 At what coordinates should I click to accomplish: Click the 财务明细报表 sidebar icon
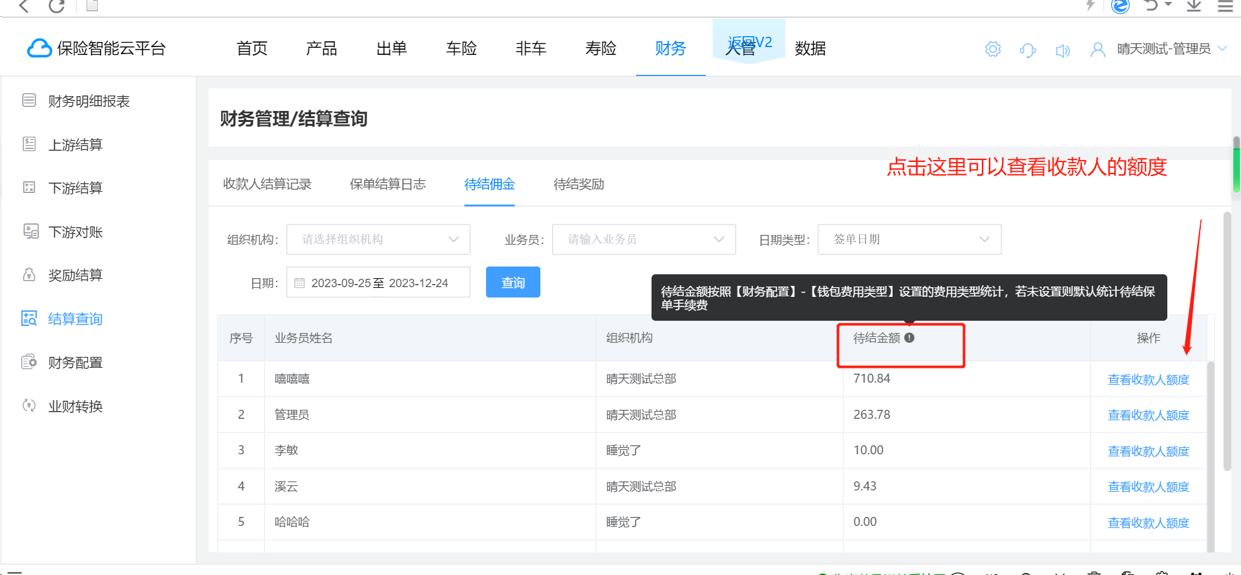tap(29, 100)
